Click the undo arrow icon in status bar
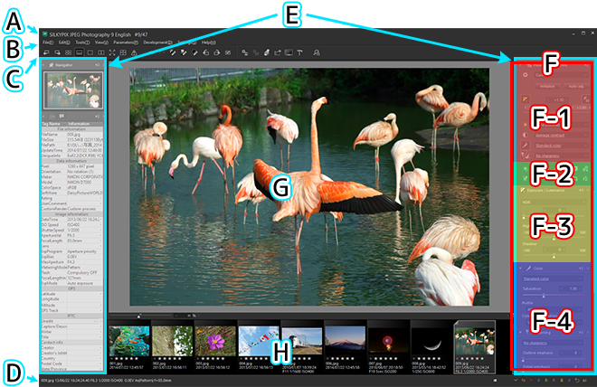The width and height of the screenshot is (597, 387). 577,380
